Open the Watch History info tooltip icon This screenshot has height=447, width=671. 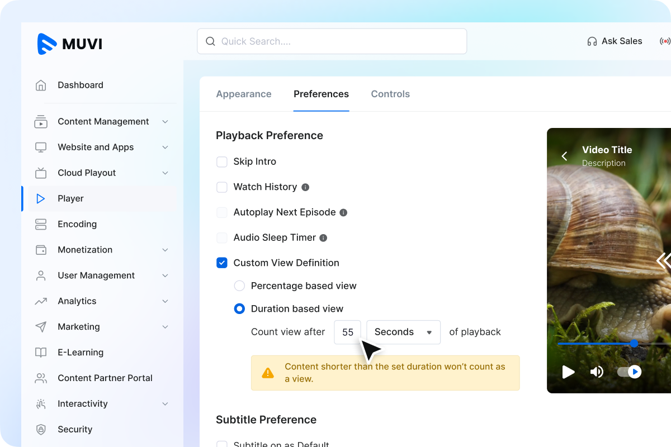305,187
